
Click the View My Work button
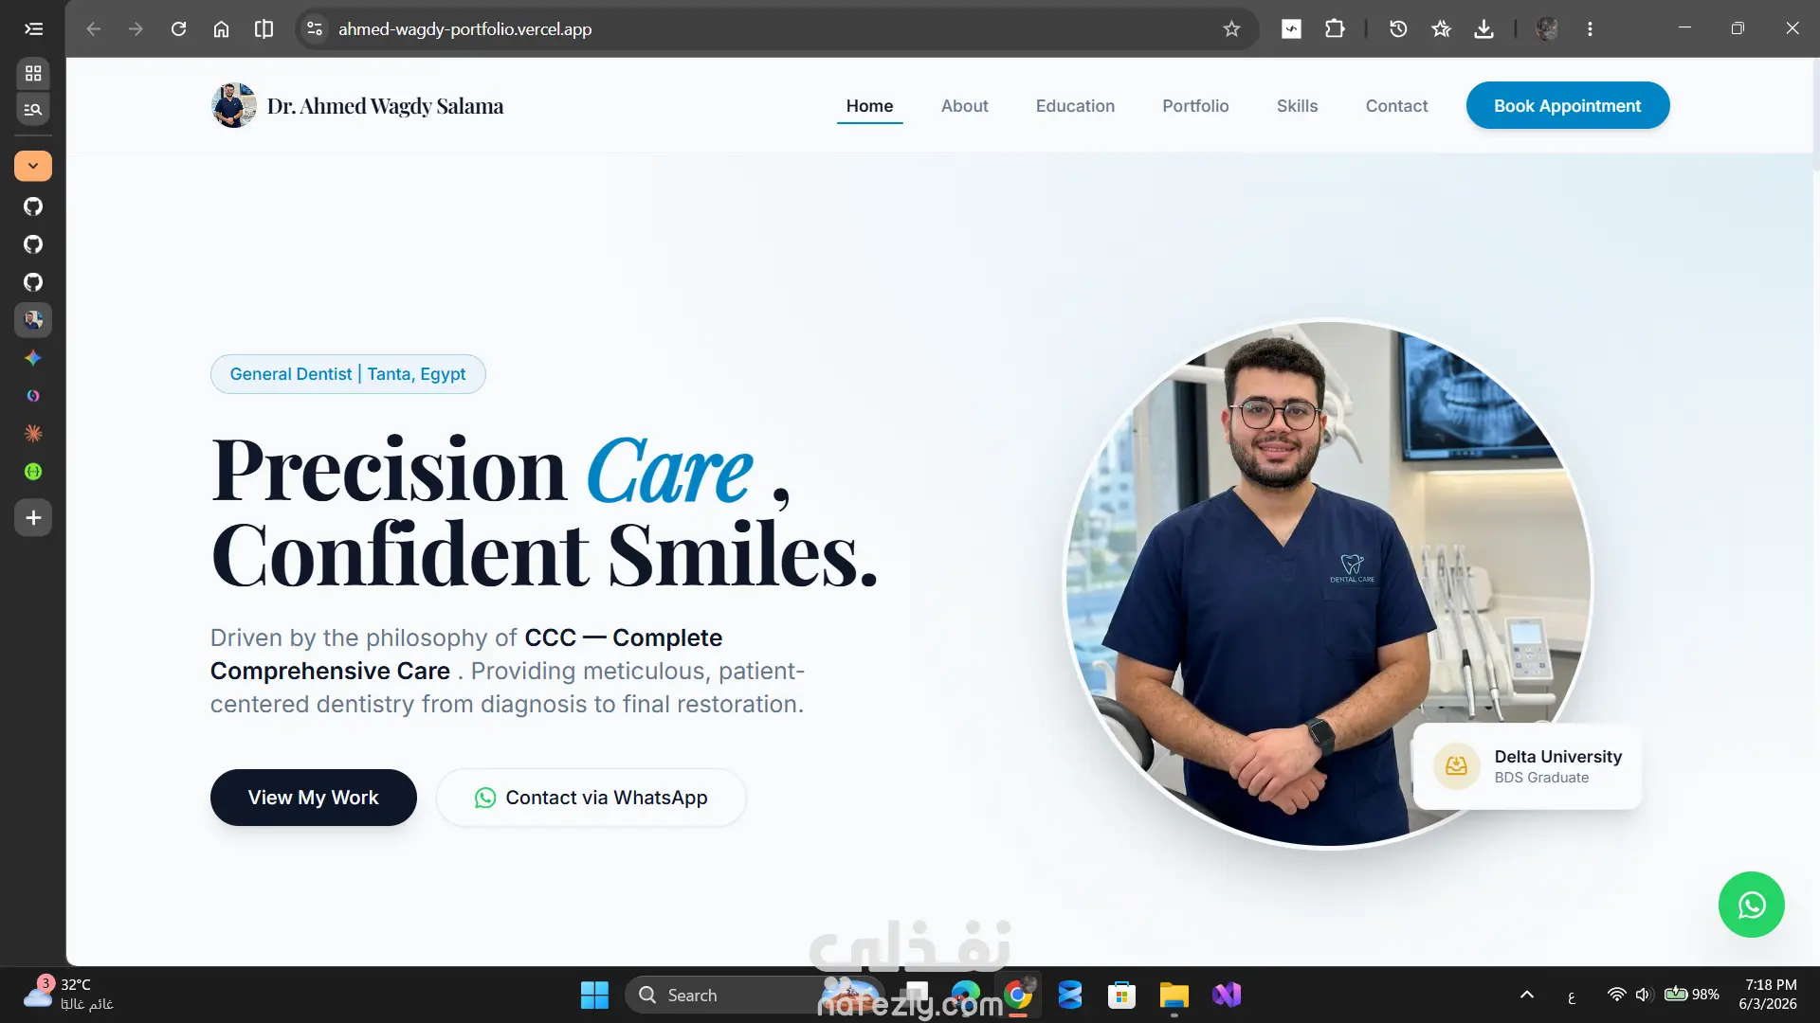(314, 798)
